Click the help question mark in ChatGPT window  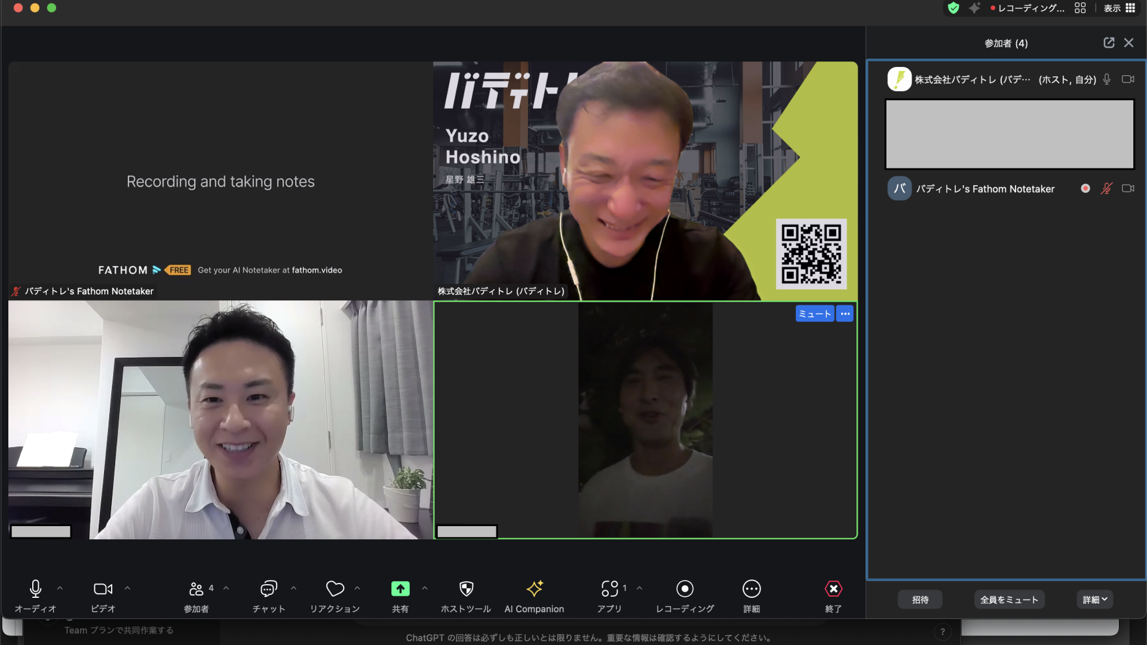click(943, 632)
